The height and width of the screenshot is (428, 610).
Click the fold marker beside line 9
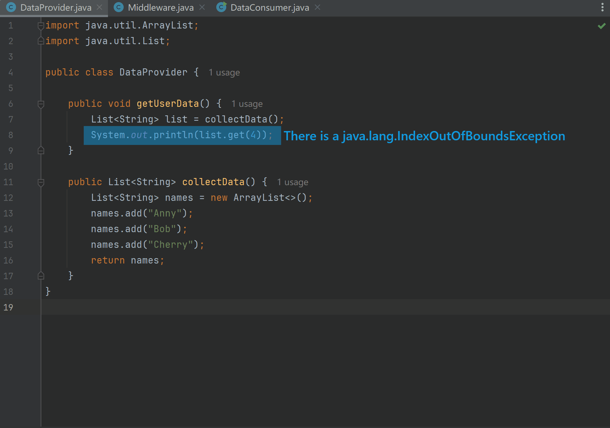pos(41,151)
